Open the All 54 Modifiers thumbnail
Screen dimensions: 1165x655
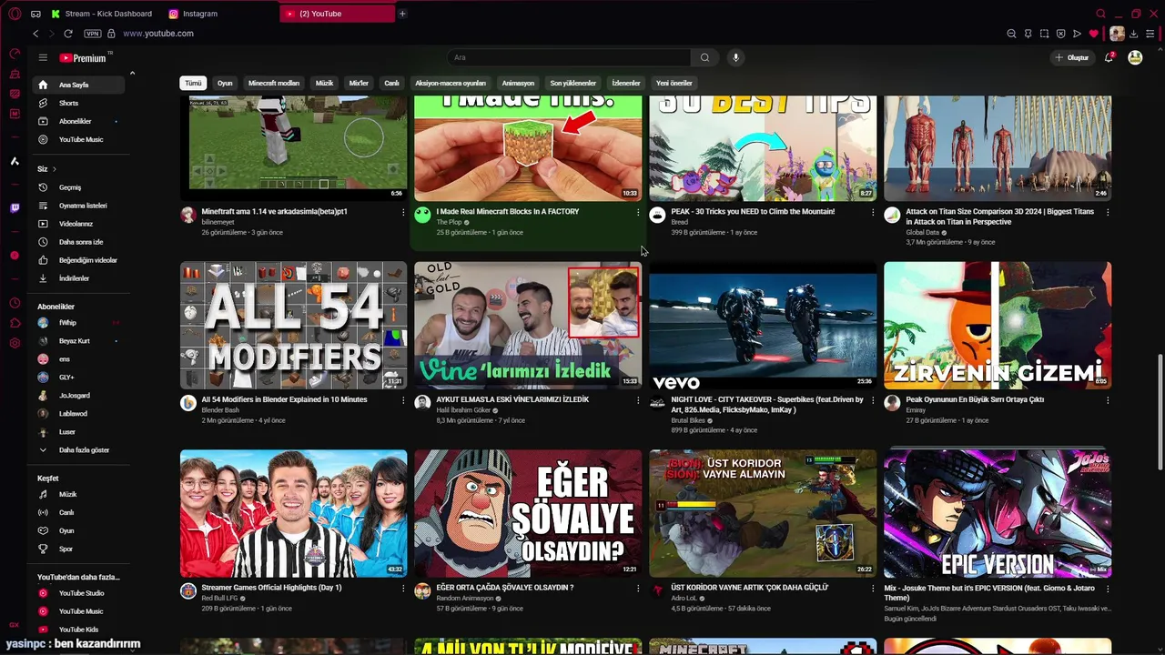click(293, 325)
